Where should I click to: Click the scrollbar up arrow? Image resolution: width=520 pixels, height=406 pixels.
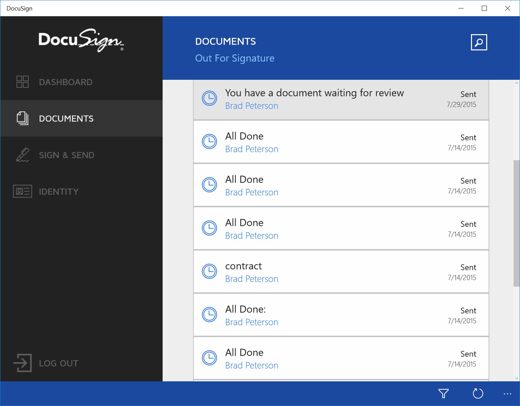pos(516,83)
